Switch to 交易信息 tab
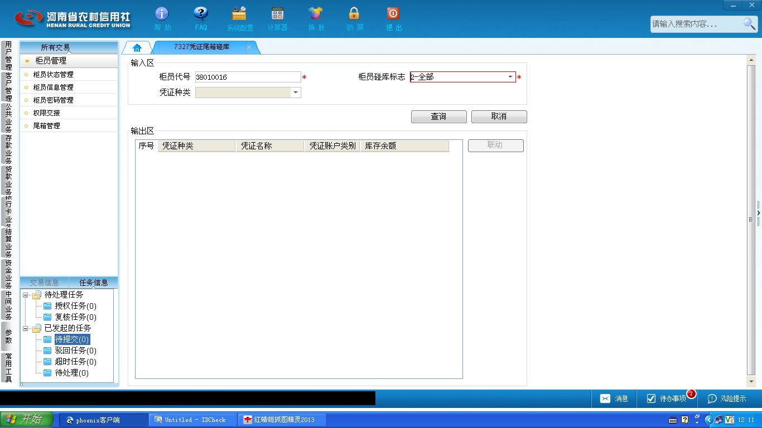 (44, 283)
